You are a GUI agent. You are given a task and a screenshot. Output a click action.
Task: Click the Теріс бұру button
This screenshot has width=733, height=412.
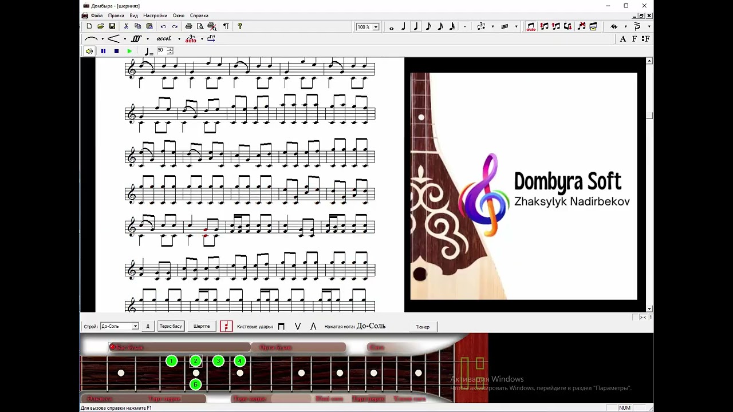point(171,326)
